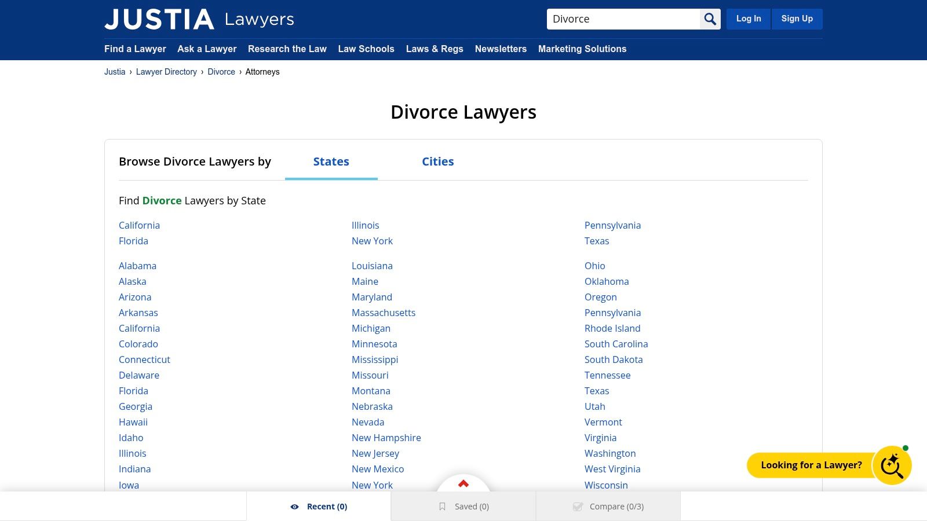This screenshot has width=927, height=521.
Task: Open Justia breadcrumb link
Action: point(115,72)
